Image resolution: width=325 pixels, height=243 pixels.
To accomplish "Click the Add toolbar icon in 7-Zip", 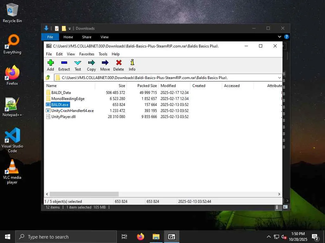I will (50, 63).
